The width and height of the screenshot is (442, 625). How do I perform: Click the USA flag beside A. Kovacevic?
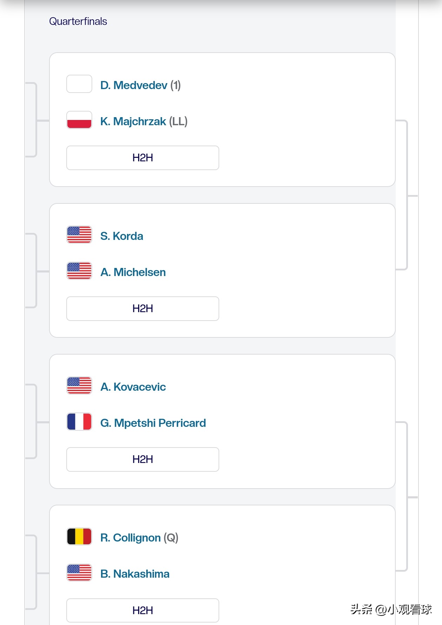[x=79, y=385]
